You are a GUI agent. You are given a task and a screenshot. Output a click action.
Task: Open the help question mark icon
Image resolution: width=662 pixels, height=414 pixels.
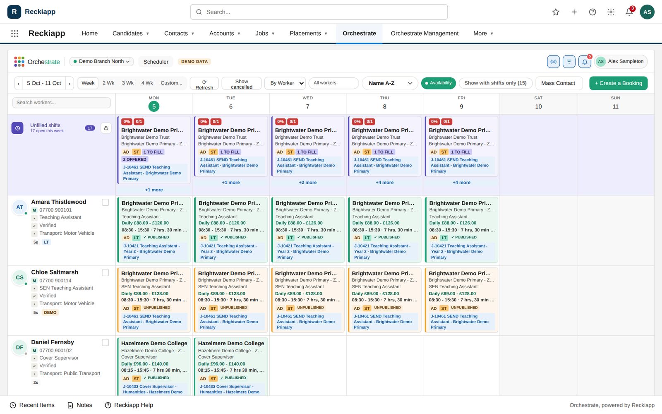pos(592,12)
